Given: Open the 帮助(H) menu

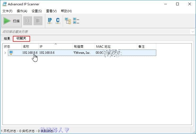Looking at the screenshot, I should [x=66, y=11].
